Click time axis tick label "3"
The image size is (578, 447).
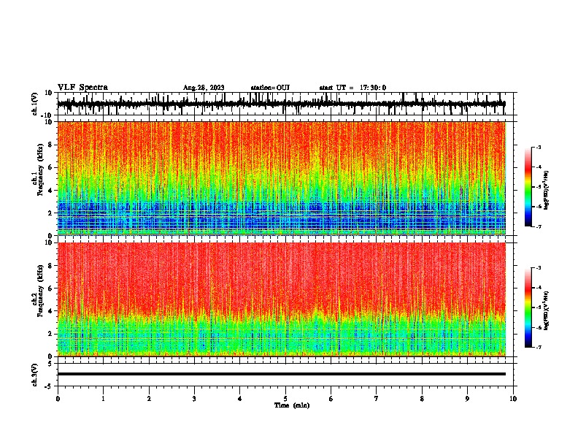pyautogui.click(x=194, y=399)
